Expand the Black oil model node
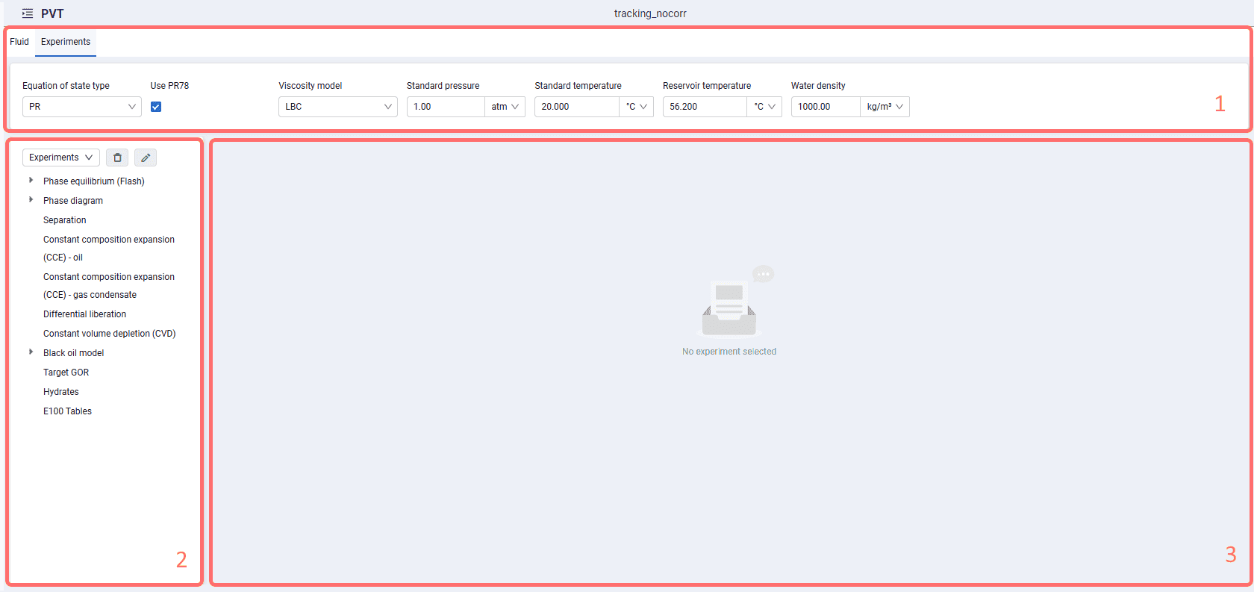The height and width of the screenshot is (592, 1254). [x=31, y=352]
